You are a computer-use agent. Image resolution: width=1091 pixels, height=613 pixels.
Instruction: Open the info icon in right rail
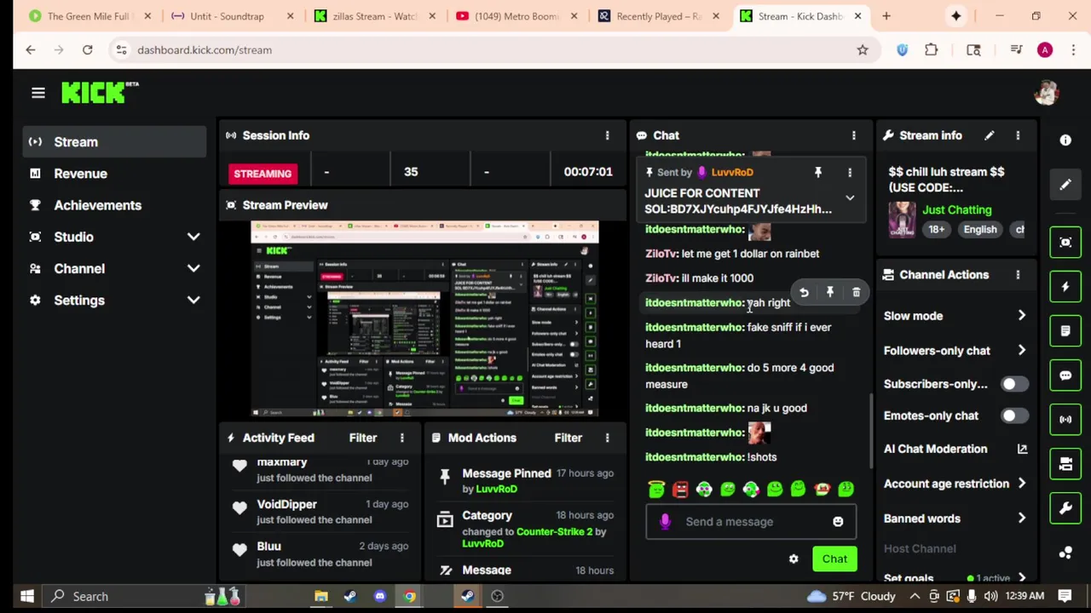pyautogui.click(x=1065, y=140)
